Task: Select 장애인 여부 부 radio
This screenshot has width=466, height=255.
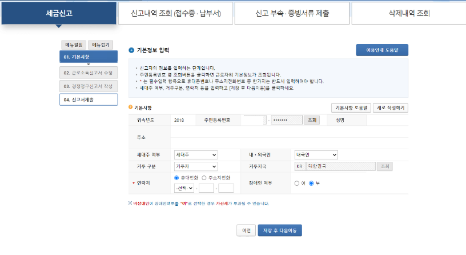Action: (x=311, y=184)
